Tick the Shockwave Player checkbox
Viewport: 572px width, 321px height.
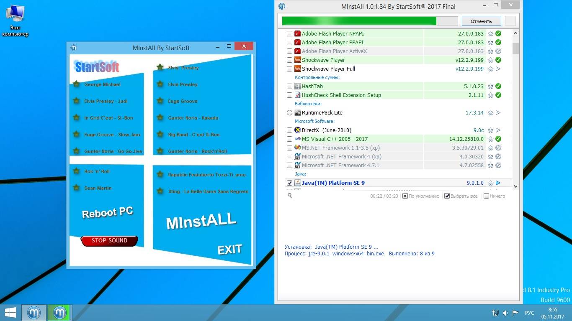coord(289,60)
